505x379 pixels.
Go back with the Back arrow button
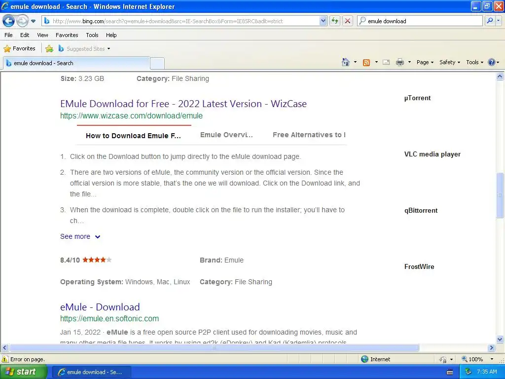coord(9,21)
